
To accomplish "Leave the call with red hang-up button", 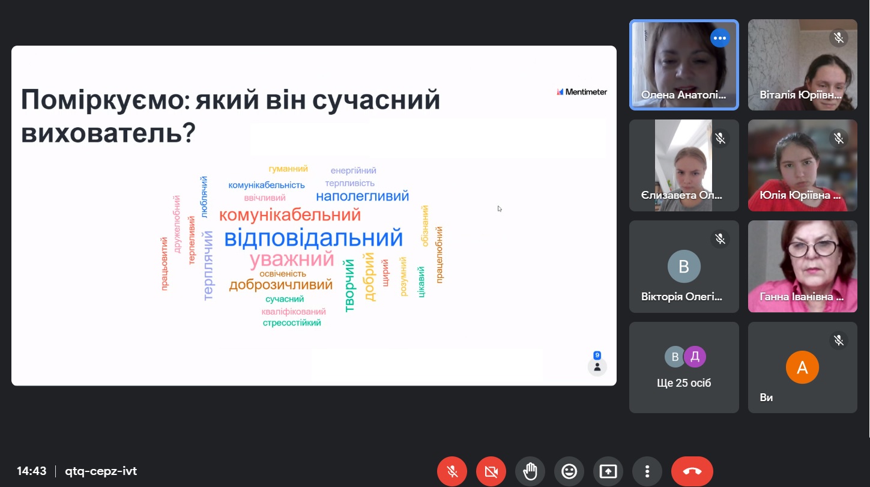I will [x=692, y=471].
